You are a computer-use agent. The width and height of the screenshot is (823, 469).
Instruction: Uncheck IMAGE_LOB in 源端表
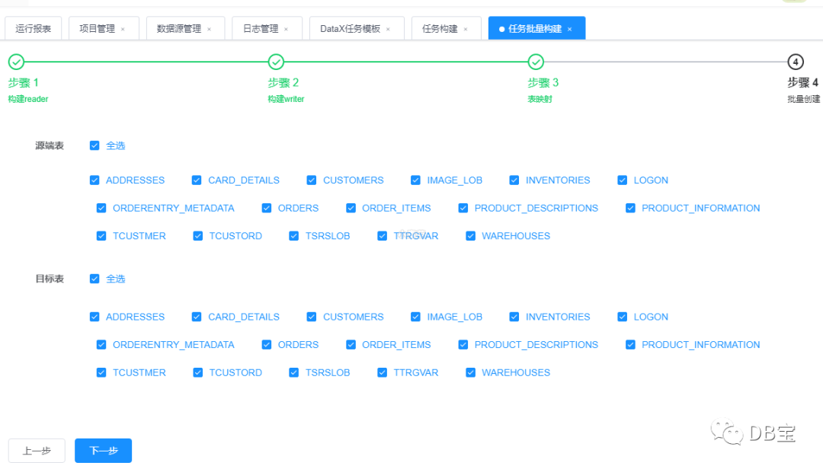pyautogui.click(x=416, y=180)
